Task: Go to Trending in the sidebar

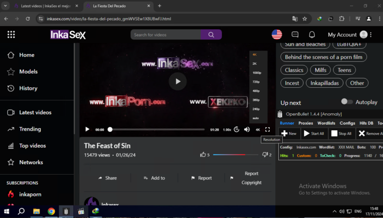Action: 30,129
